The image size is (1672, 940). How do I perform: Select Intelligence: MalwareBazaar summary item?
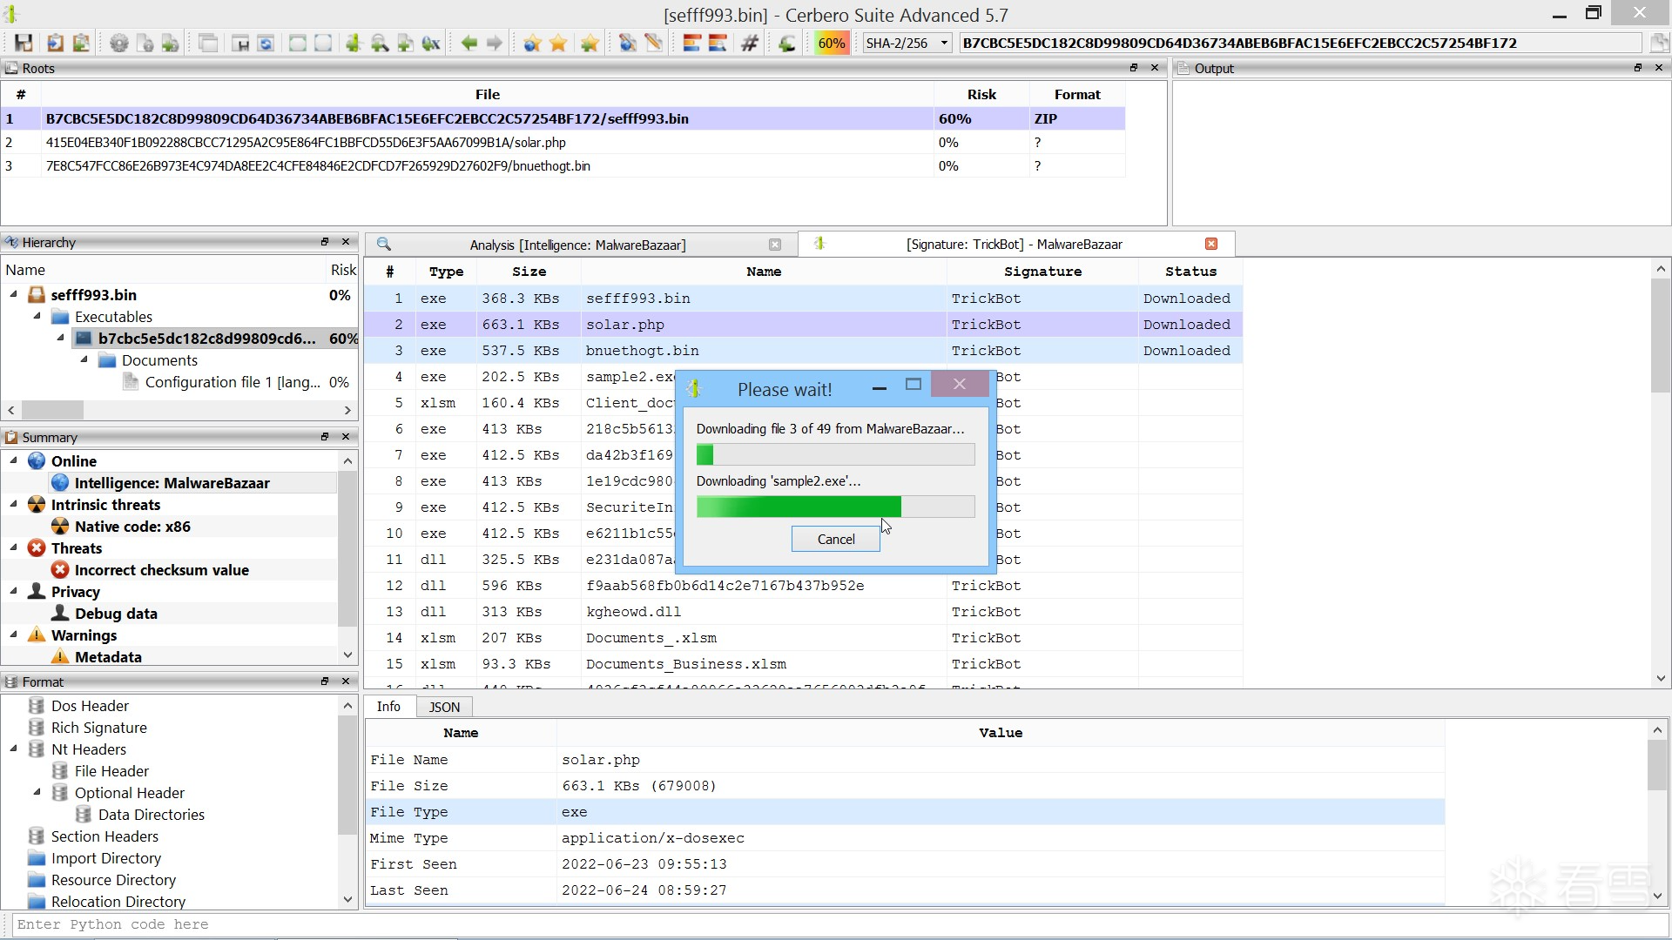click(172, 483)
